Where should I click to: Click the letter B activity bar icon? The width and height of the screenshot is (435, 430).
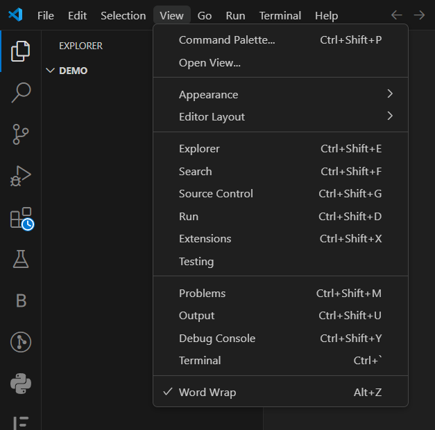click(21, 301)
